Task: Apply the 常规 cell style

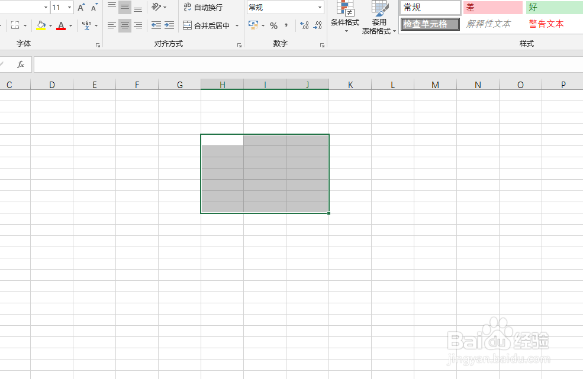Action: click(430, 8)
